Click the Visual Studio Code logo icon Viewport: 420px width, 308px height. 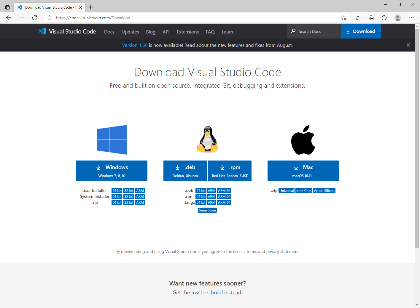42,31
